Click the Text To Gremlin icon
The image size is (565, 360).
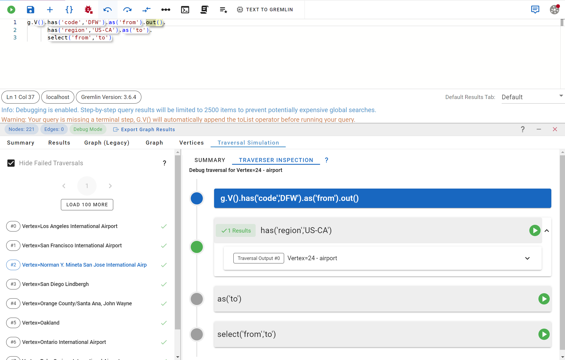(240, 9)
